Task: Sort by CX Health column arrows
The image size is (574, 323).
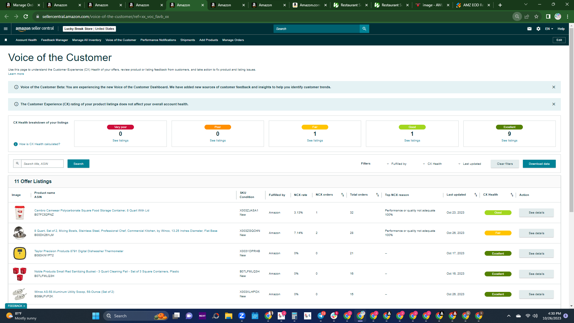Action: click(x=512, y=195)
